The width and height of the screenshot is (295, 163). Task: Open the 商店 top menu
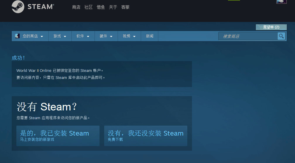(76, 7)
